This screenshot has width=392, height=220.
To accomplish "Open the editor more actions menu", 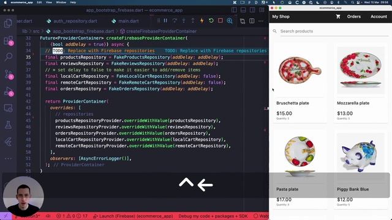I will (x=261, y=21).
